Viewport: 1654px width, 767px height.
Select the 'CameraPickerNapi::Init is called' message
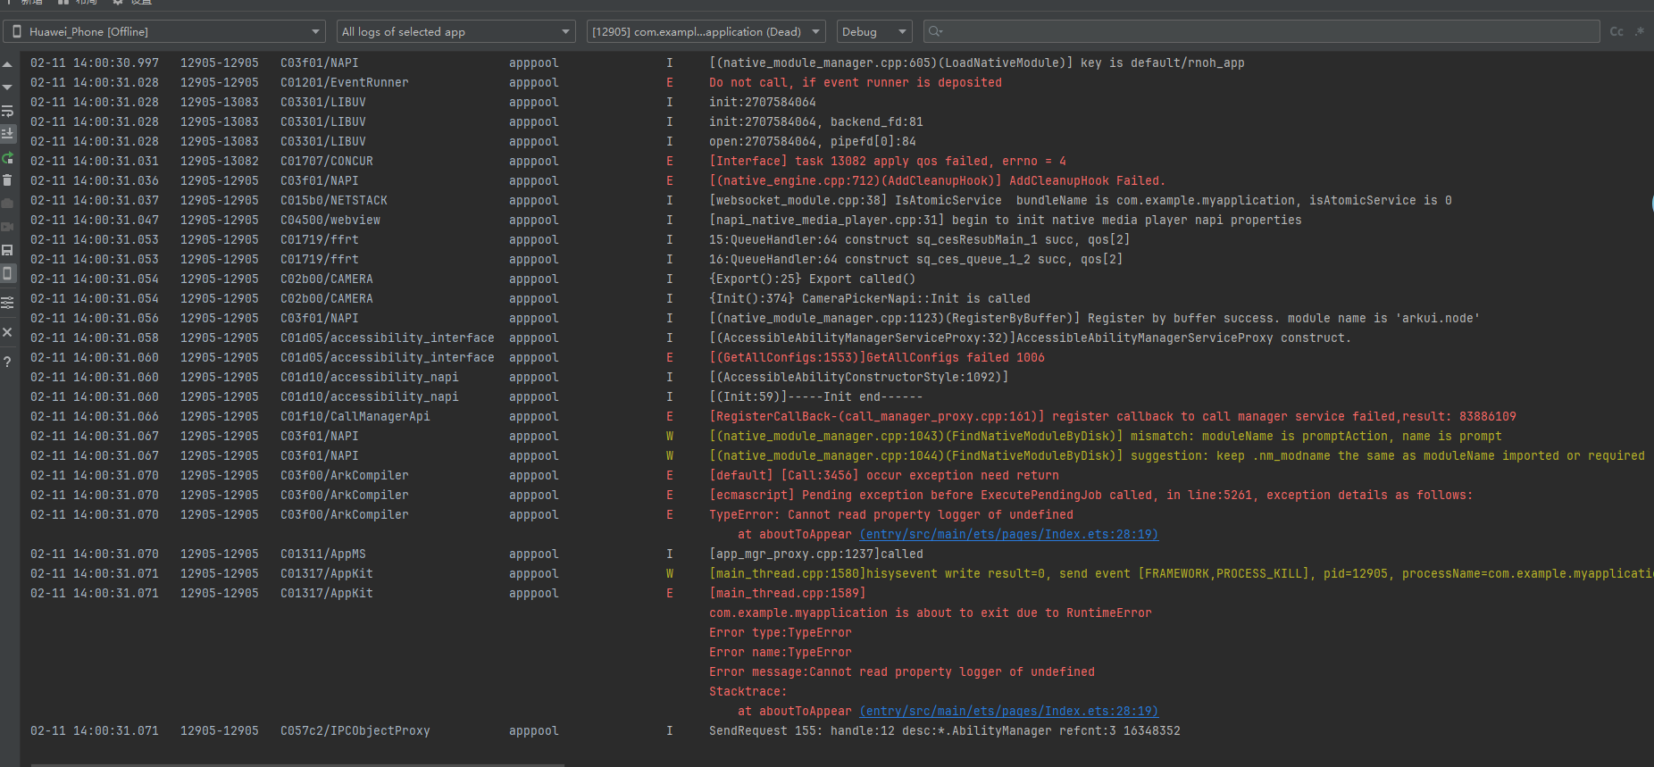[x=869, y=298]
